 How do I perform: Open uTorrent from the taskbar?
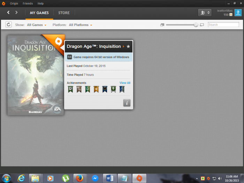[66, 178]
